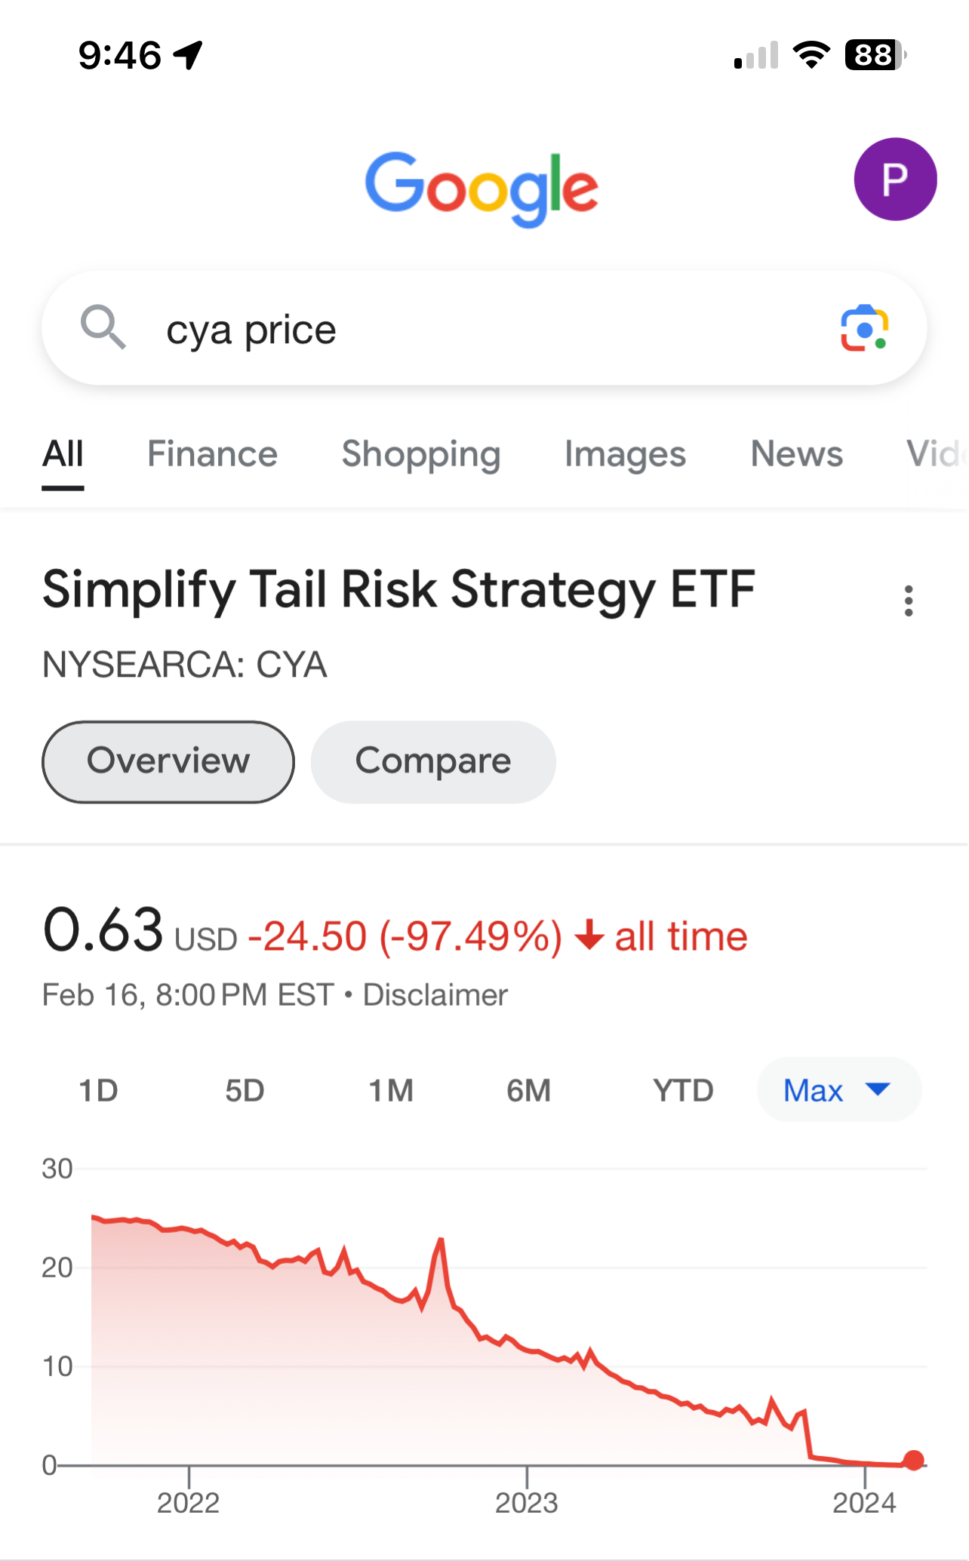Viewport: 969px width, 1561px height.
Task: Tap the search magnifier icon
Action: click(x=103, y=328)
